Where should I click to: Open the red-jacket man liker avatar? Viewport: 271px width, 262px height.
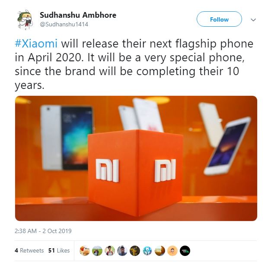110,250
